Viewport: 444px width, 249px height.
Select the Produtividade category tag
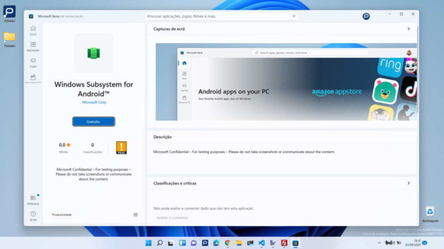click(x=62, y=215)
